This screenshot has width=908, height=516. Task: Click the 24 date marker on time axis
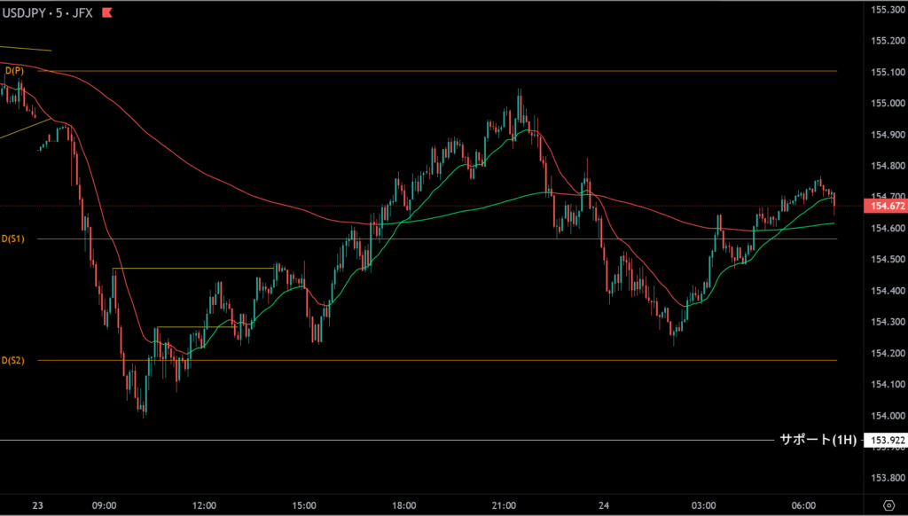[604, 505]
